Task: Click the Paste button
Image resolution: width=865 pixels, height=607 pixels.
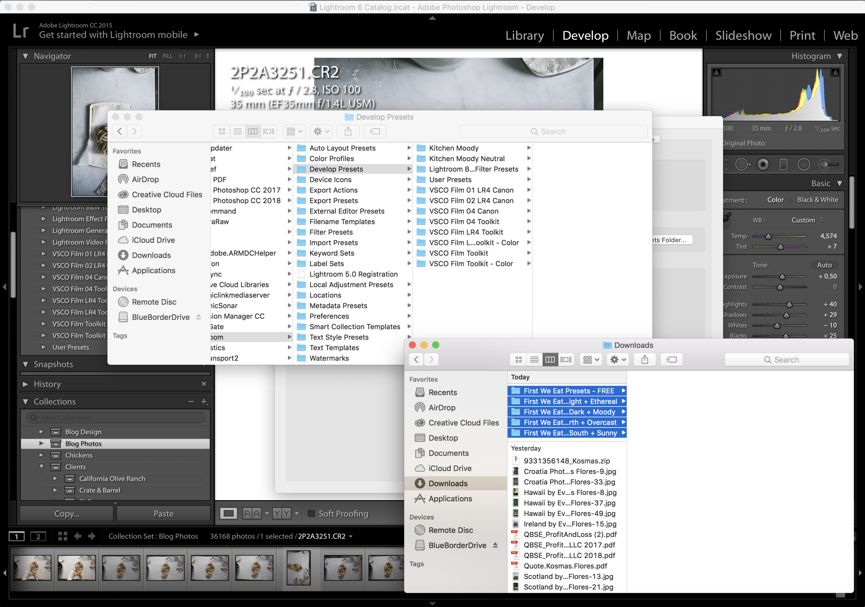Action: coord(164,513)
